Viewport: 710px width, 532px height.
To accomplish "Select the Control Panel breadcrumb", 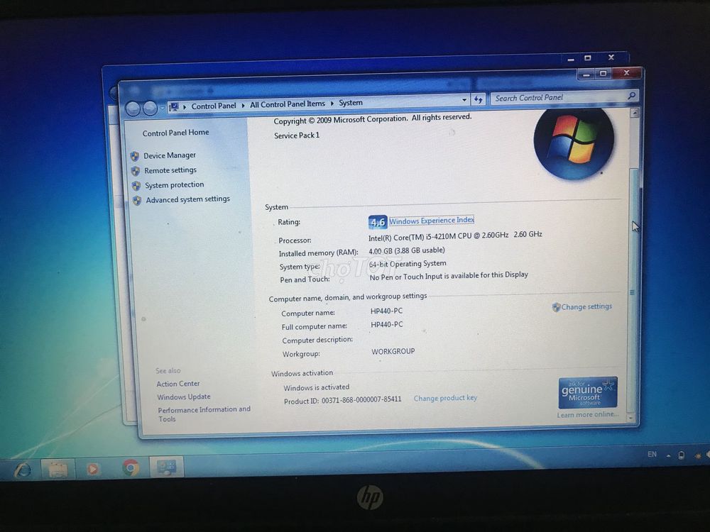I will (x=213, y=106).
